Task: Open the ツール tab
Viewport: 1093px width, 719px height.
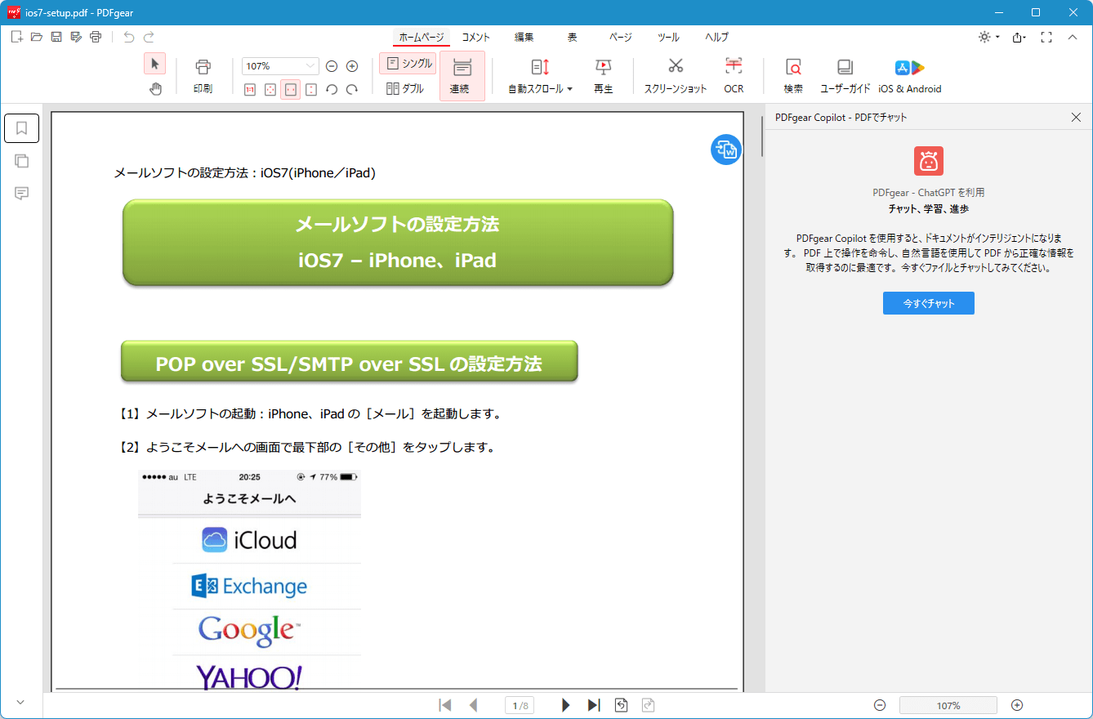Action: 668,38
